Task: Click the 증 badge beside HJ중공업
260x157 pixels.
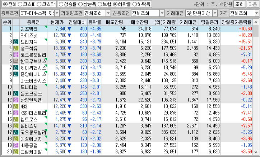Action: tap(16, 145)
